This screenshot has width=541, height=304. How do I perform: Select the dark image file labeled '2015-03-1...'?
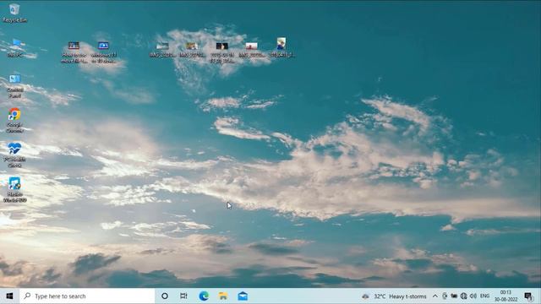point(222,52)
